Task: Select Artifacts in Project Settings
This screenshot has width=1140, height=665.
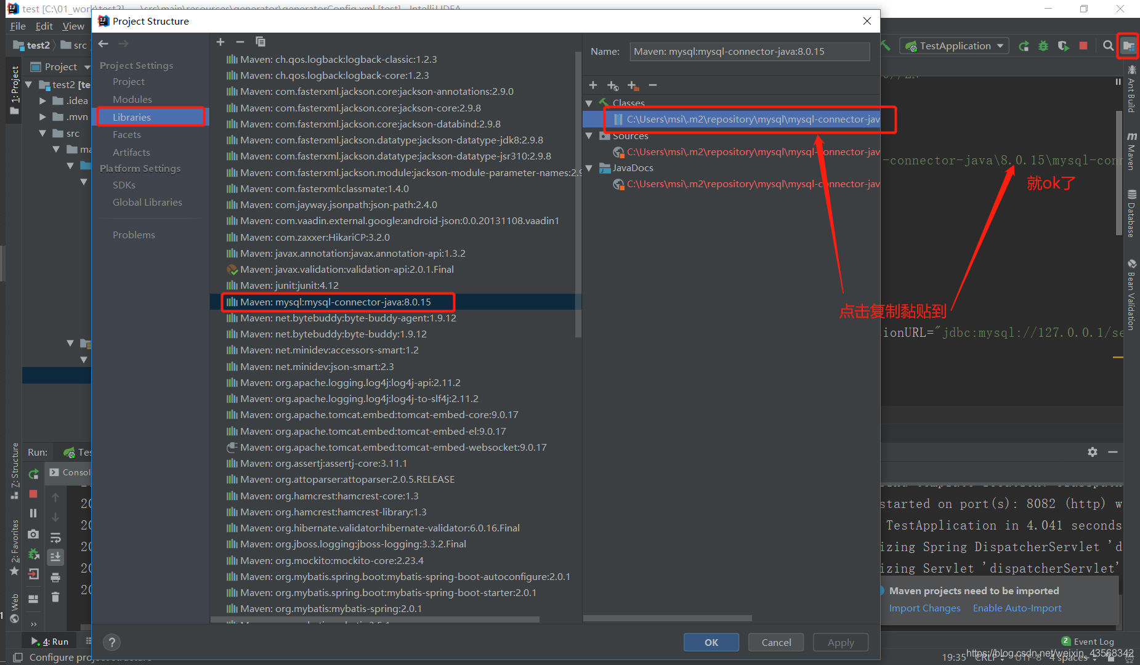Action: click(x=131, y=152)
